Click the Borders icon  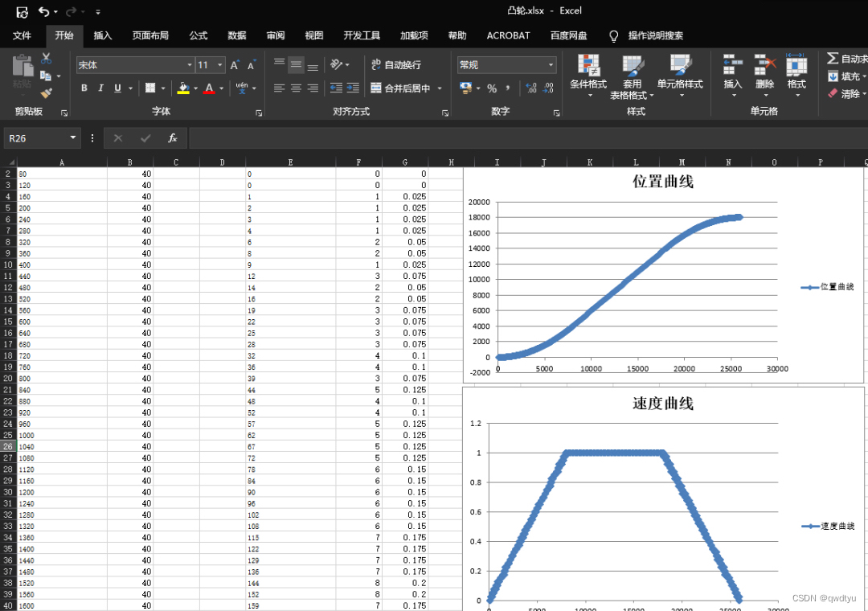pos(150,88)
